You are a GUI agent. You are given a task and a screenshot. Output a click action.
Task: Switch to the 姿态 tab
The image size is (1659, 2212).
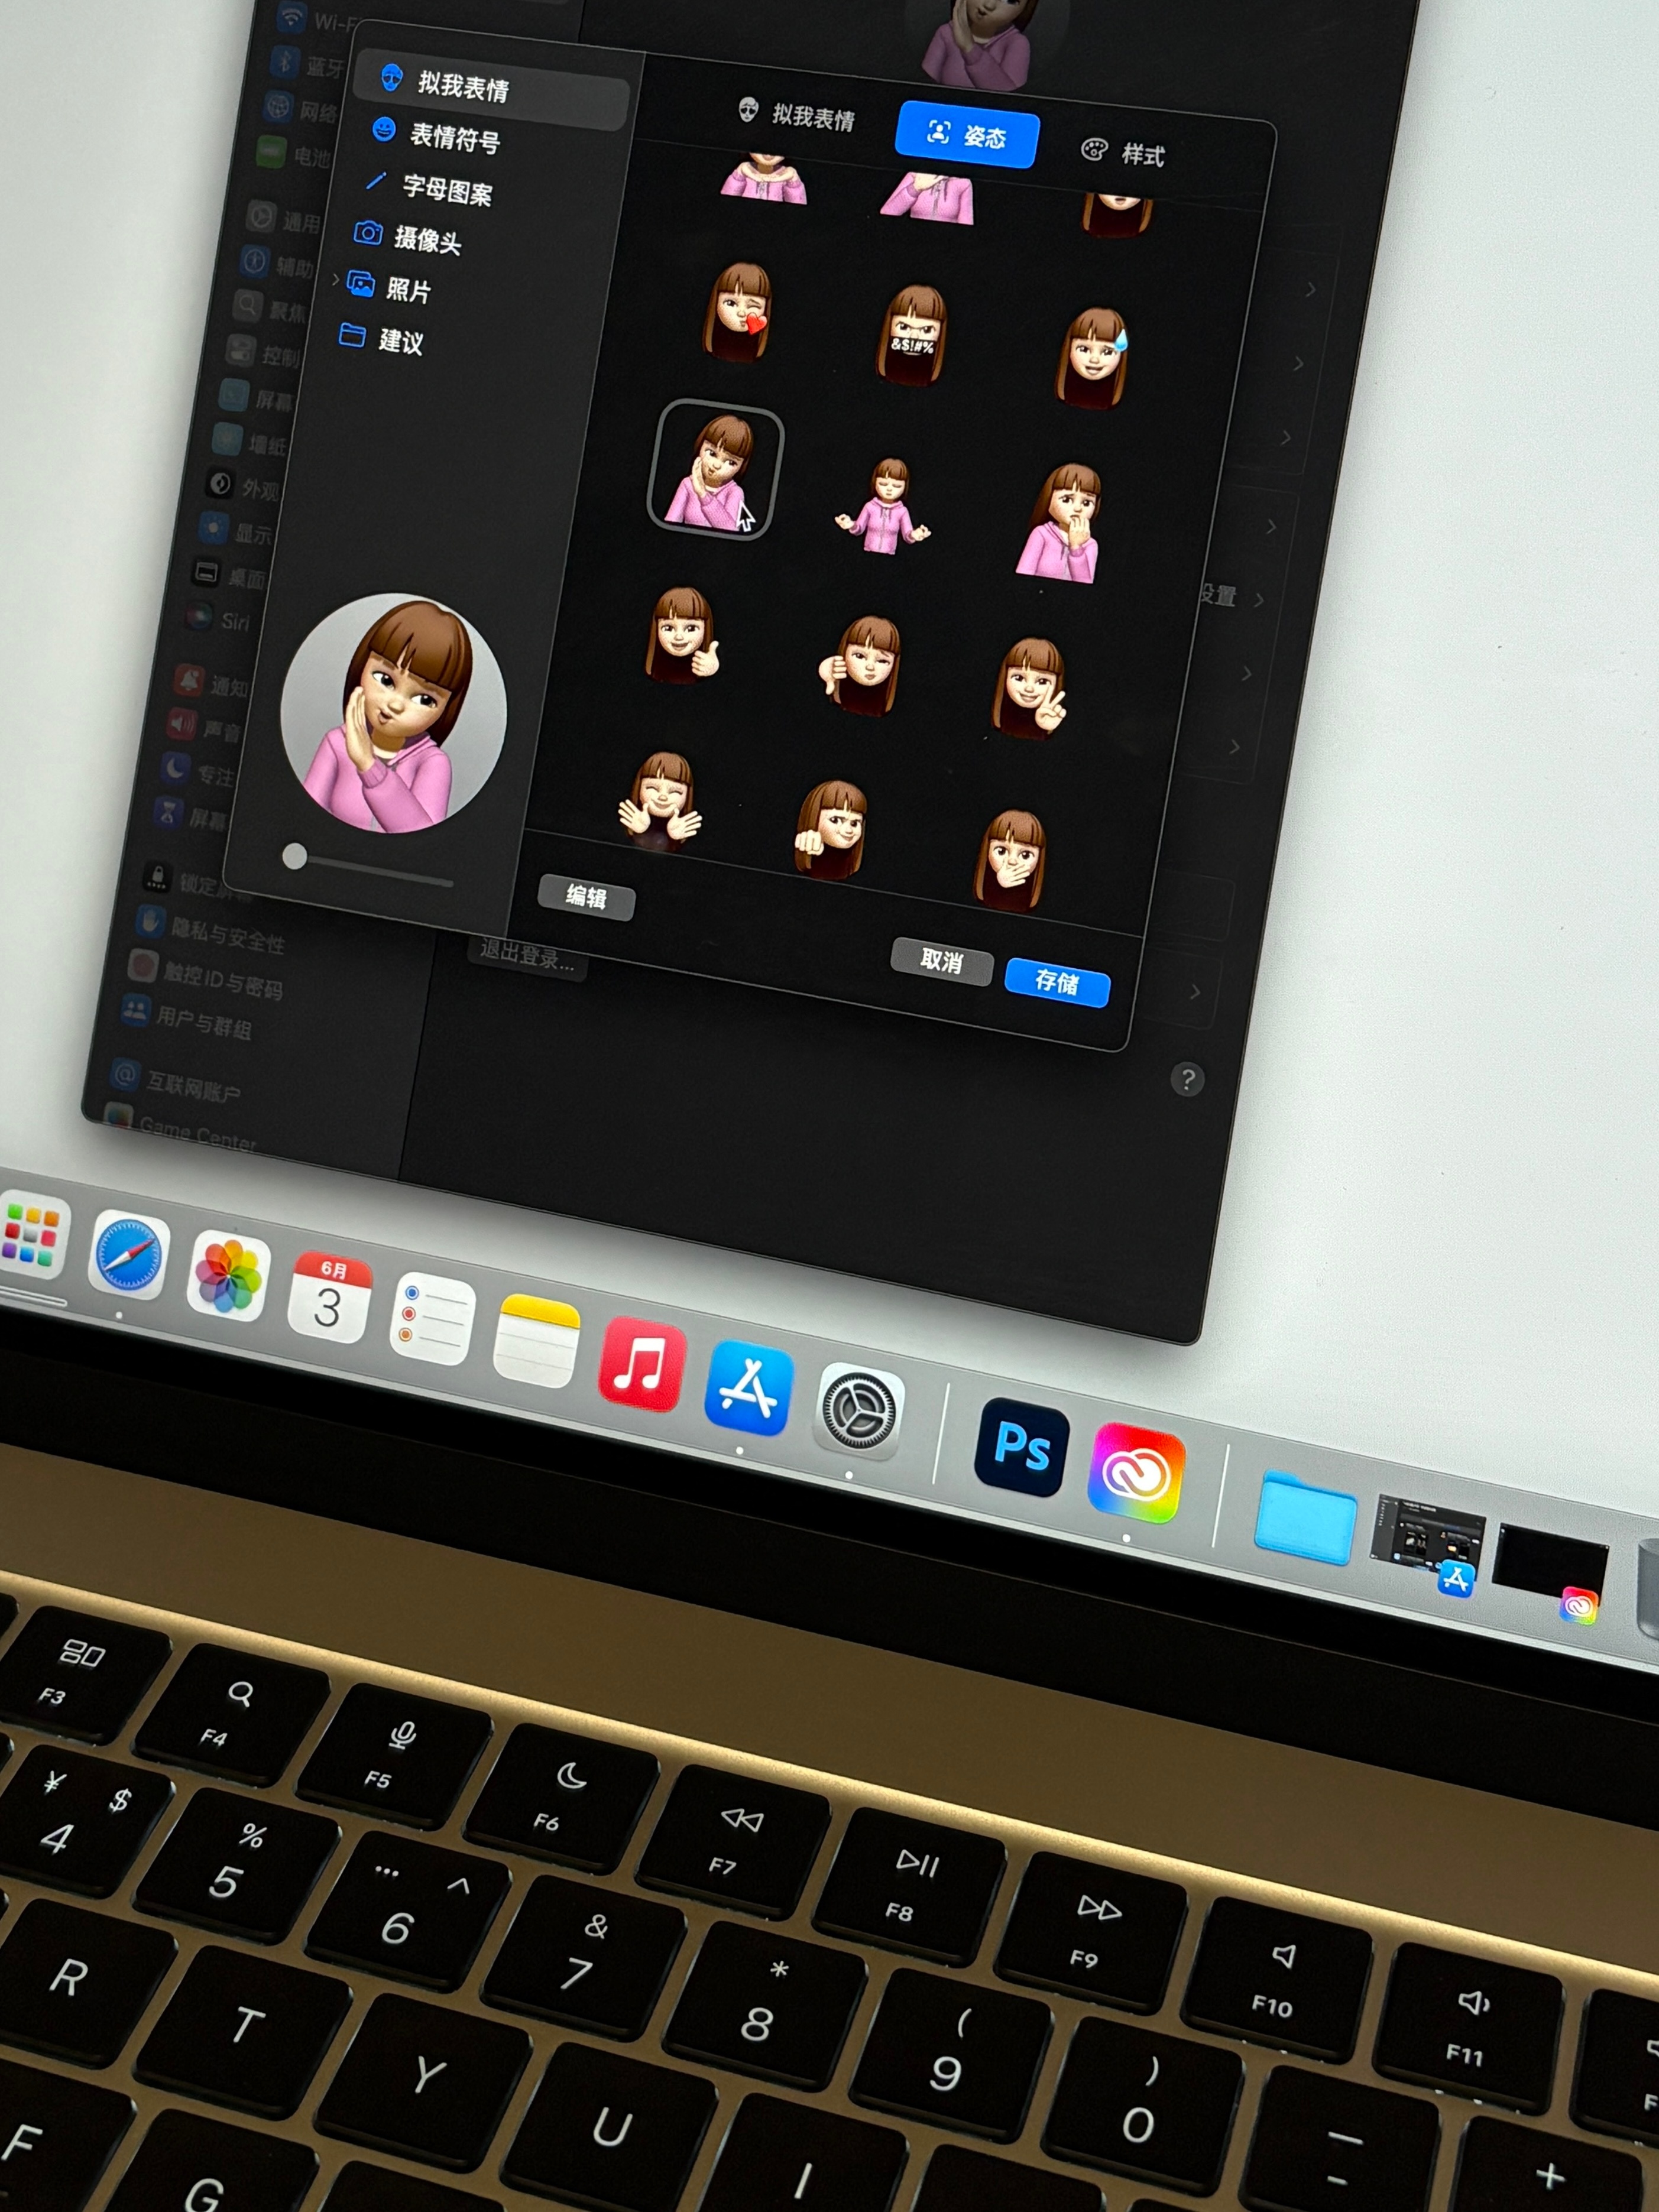tap(967, 134)
